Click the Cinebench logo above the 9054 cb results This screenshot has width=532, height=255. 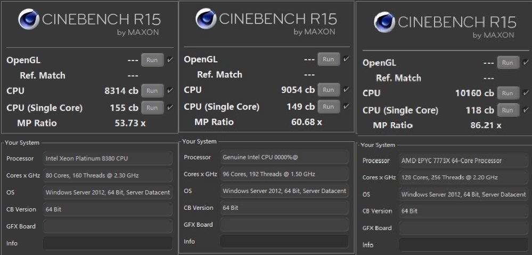click(206, 19)
